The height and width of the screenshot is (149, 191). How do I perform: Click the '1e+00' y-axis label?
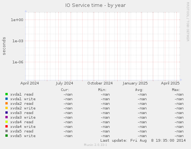(x=17, y=20)
